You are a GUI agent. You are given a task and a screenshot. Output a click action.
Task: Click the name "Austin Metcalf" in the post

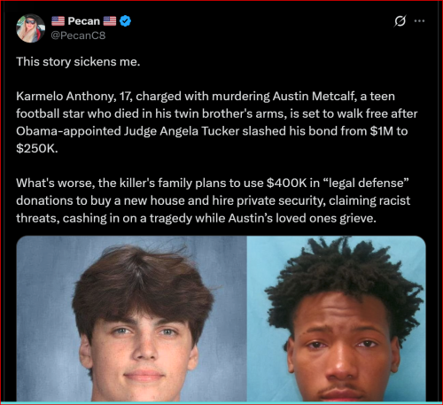(313, 97)
